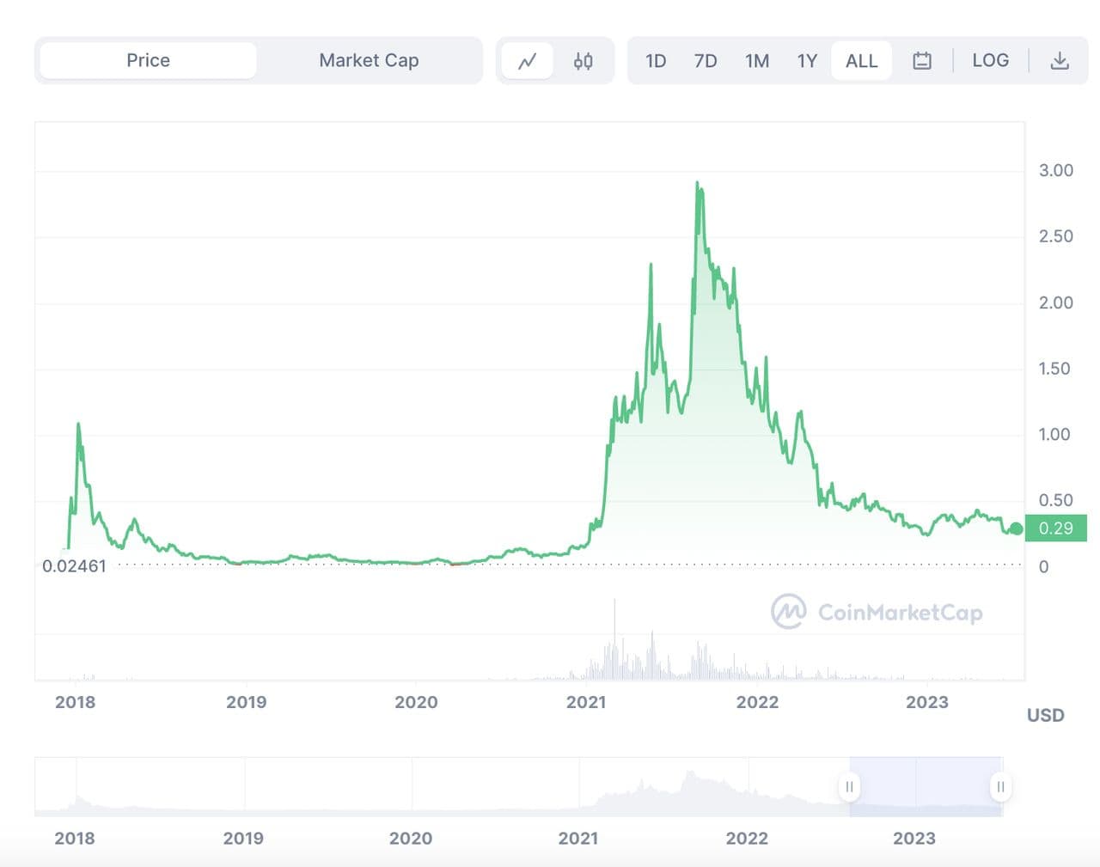Toggle LOG scale on the chart

coord(990,61)
